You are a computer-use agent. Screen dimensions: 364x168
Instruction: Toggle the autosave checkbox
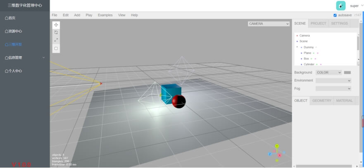335,15
